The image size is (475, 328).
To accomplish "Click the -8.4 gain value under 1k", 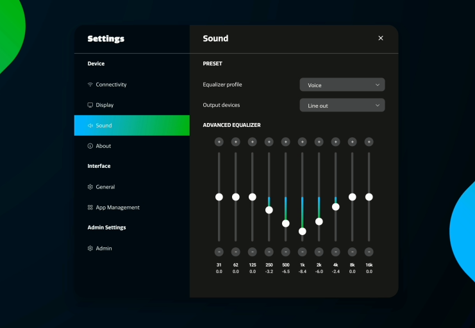I will coord(303,272).
